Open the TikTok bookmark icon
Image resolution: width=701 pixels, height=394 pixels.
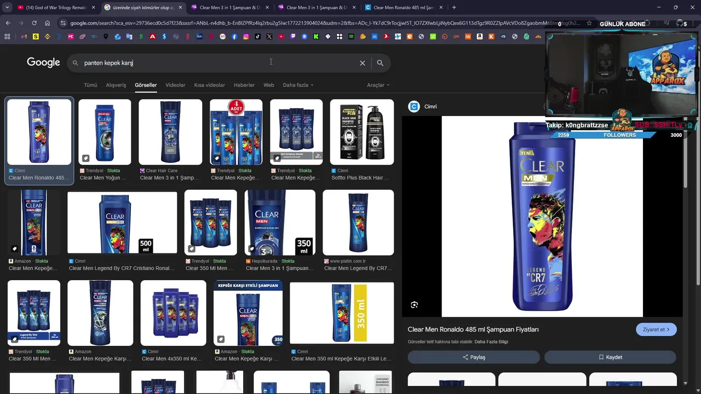coord(257,37)
